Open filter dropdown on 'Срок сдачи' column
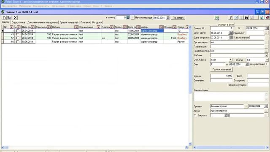 (138, 27)
